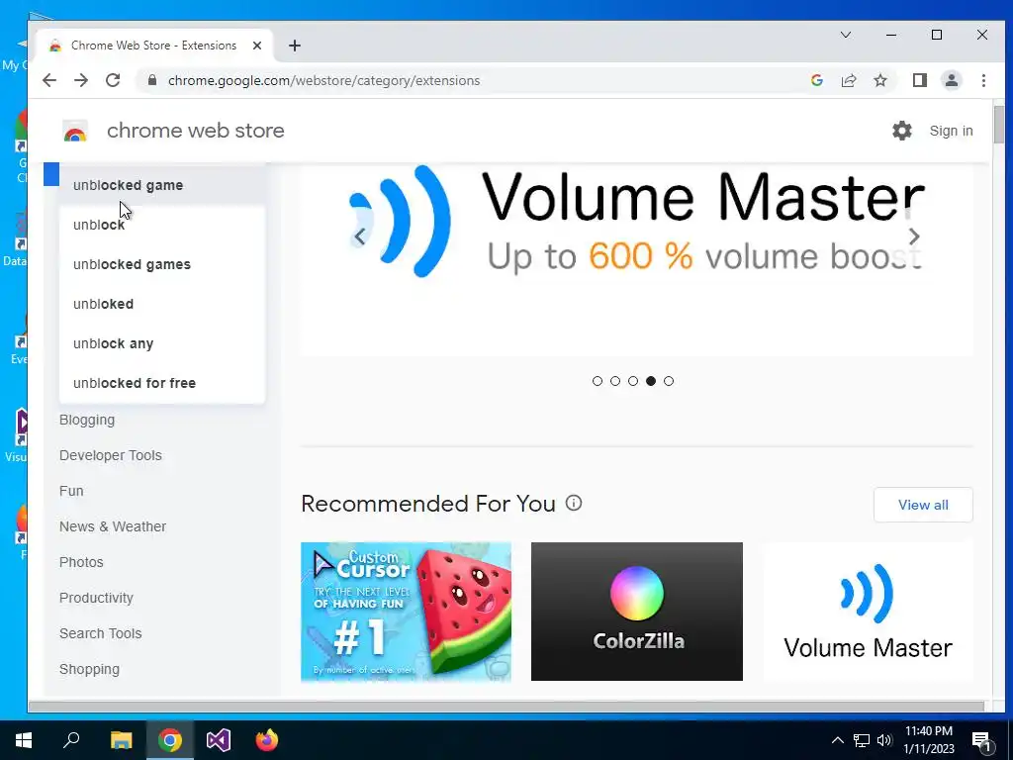Open the Search Tools category
The image size is (1013, 760).
point(101,633)
